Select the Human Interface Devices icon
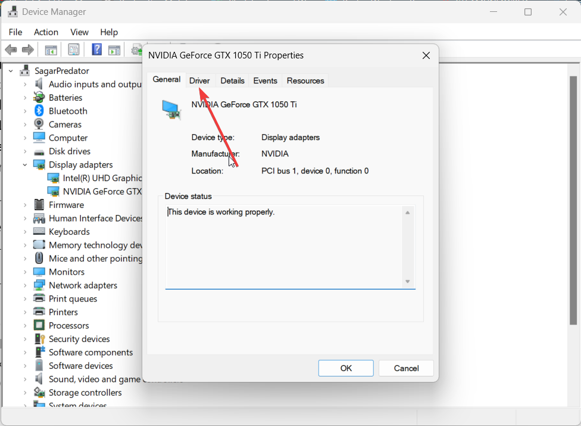The height and width of the screenshot is (426, 581). coord(39,218)
